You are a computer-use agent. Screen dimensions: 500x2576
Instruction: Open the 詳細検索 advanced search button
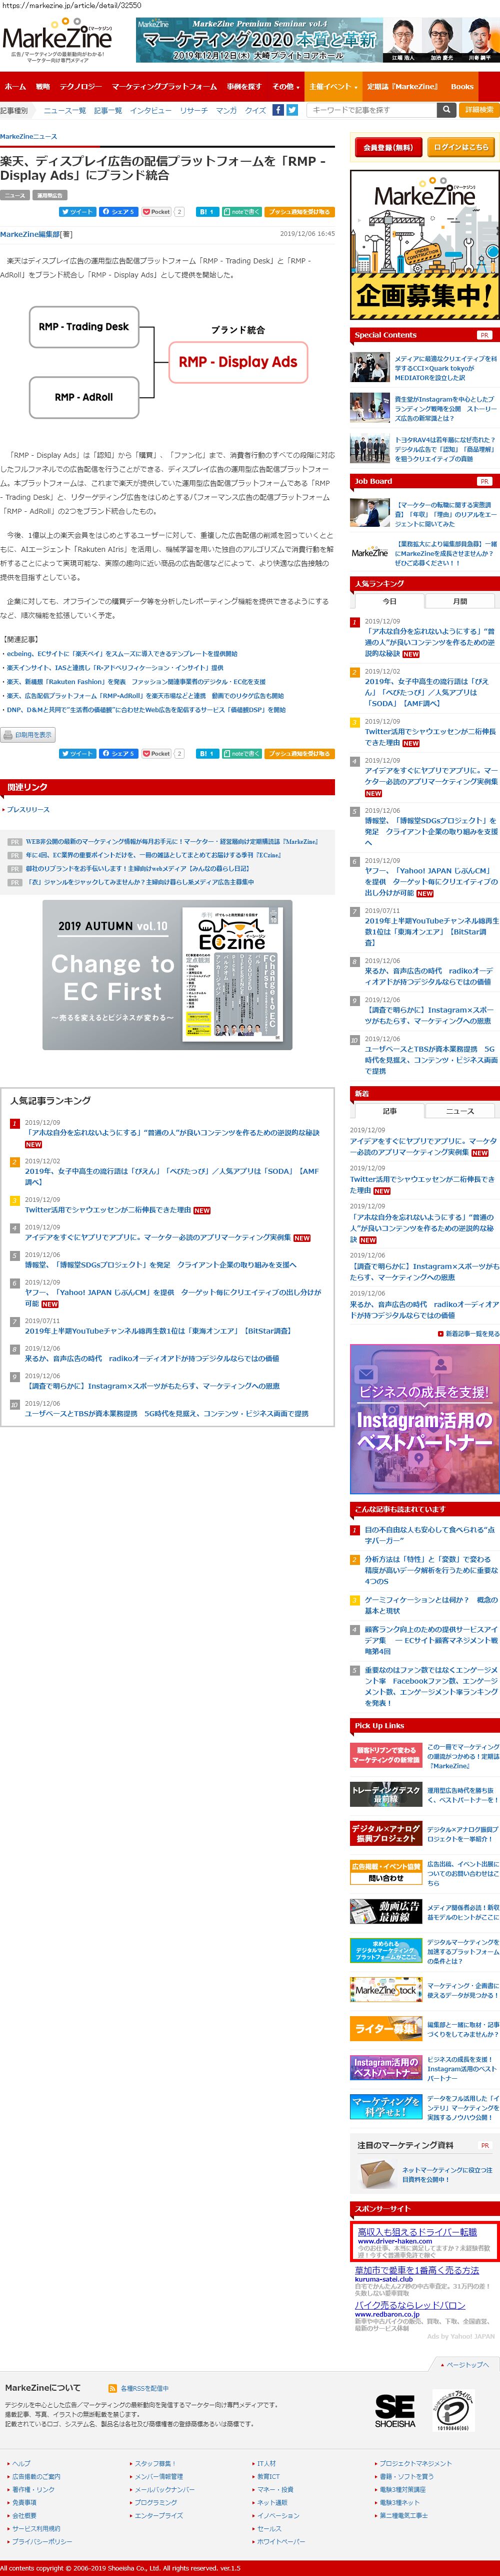pos(479,110)
